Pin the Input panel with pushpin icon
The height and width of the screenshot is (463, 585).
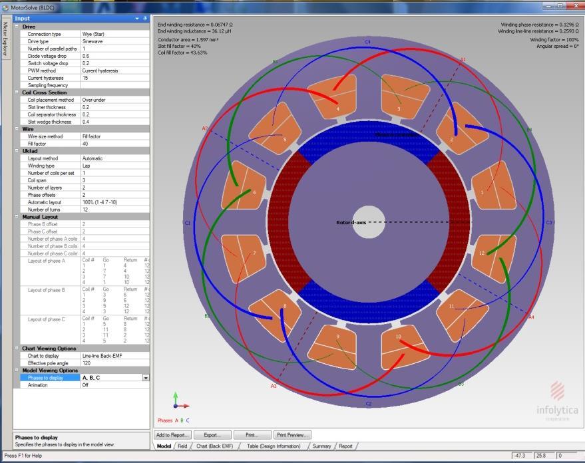(145, 18)
